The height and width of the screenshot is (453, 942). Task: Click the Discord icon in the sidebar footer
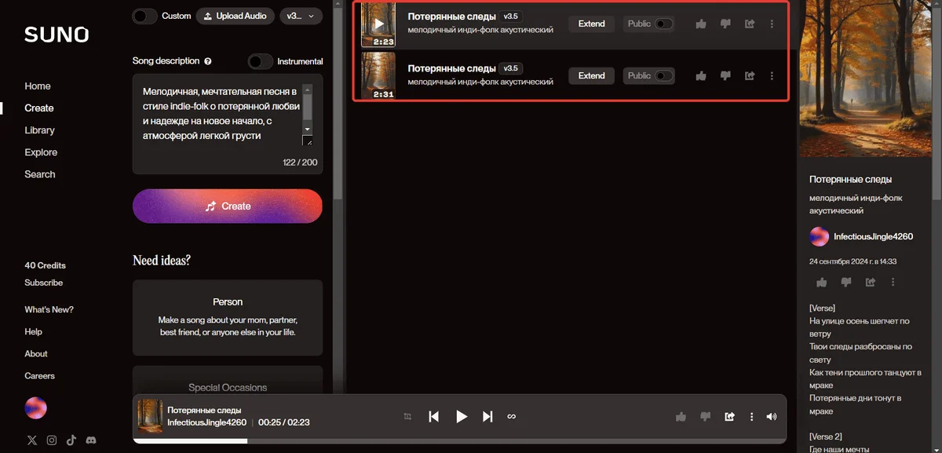[91, 440]
